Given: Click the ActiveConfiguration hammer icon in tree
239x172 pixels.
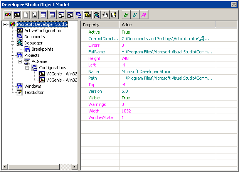Looking at the screenshot, I should tap(20, 31).
